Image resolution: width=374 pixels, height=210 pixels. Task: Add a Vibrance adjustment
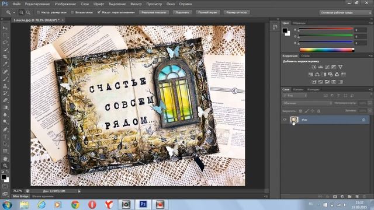click(340, 67)
